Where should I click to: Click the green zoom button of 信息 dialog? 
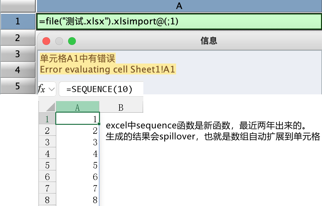click(x=72, y=41)
